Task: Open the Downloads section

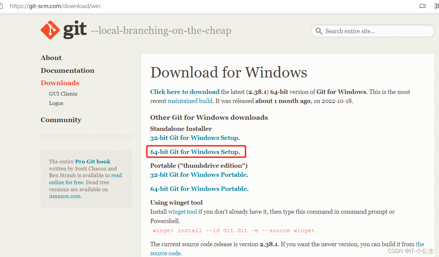Action: (60, 83)
